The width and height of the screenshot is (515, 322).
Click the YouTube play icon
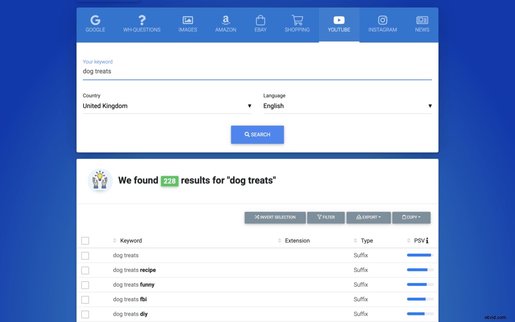[338, 20]
